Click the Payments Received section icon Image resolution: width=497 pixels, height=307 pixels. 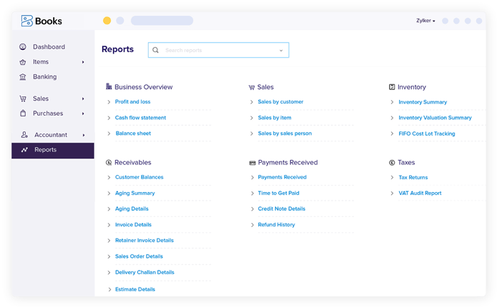[x=252, y=163]
